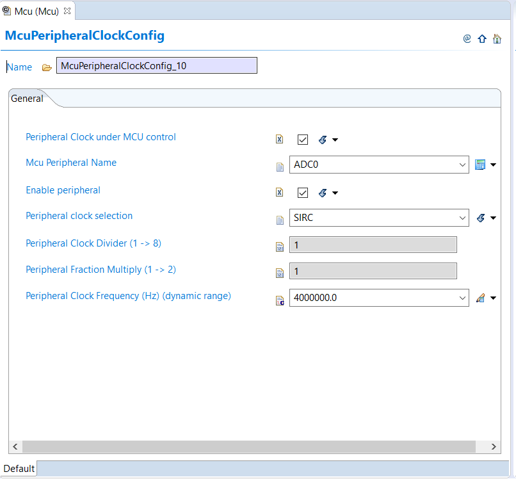Select the Mcu (Mcu) editor tab
The width and height of the screenshot is (516, 479).
click(36, 11)
